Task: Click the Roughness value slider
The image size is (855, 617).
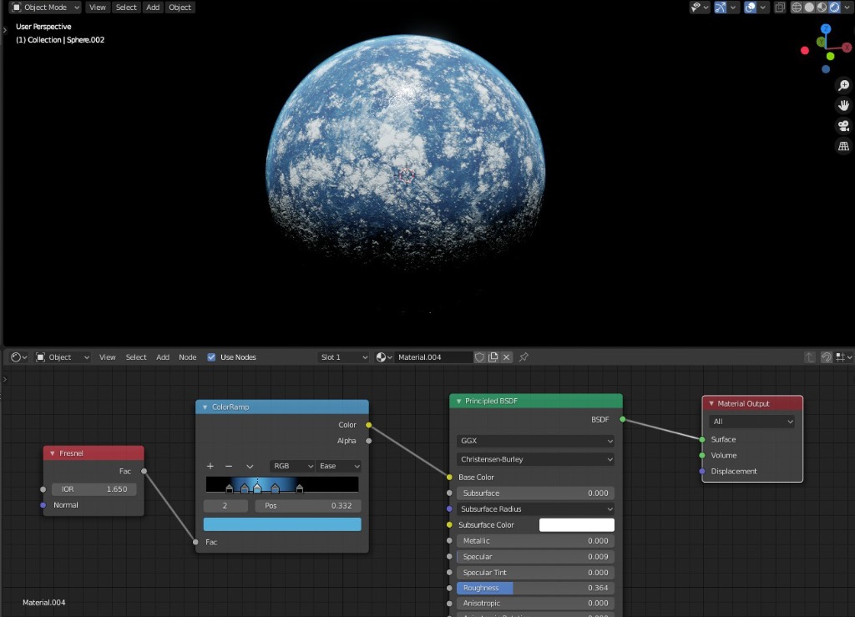Action: tap(535, 588)
